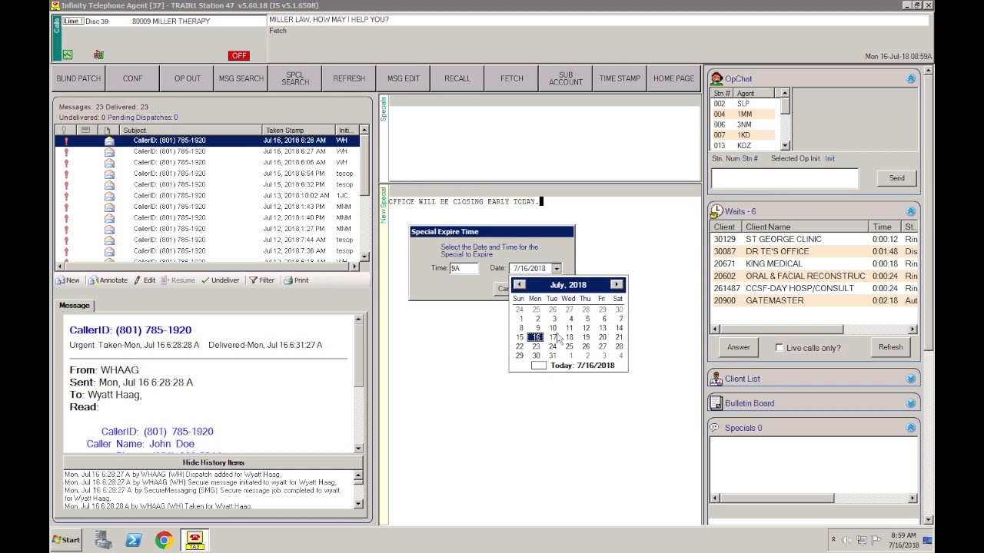Click Undeliver in message toolbar
The image size is (984, 553).
220,280
